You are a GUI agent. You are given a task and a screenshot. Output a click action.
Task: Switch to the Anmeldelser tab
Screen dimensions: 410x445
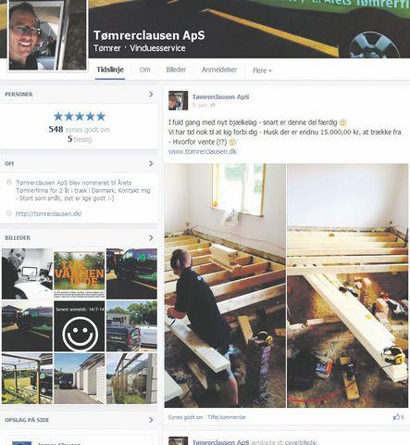[x=219, y=70]
